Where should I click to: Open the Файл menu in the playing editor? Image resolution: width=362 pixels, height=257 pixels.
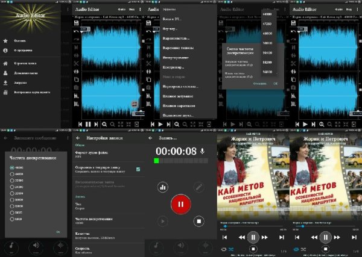[x=121, y=10]
